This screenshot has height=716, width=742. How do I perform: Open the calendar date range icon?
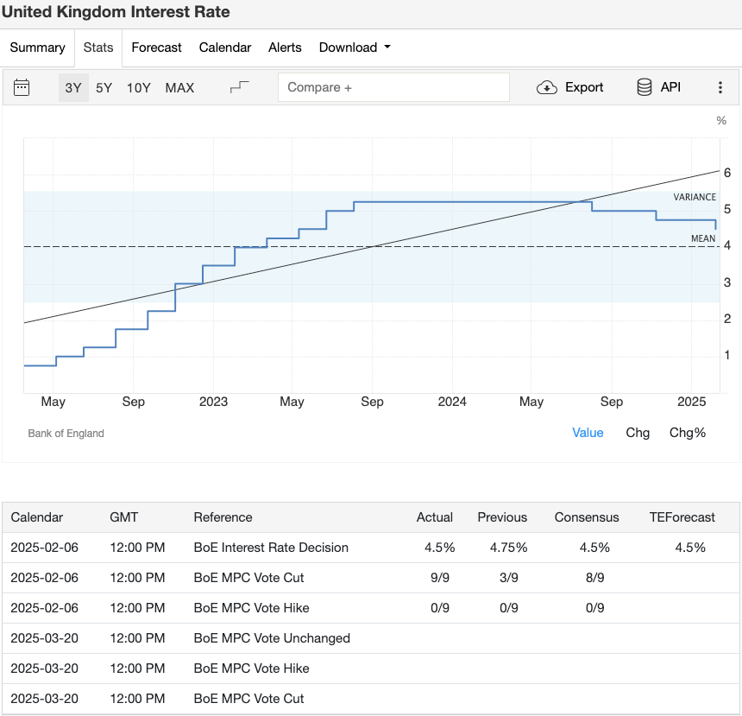click(22, 87)
